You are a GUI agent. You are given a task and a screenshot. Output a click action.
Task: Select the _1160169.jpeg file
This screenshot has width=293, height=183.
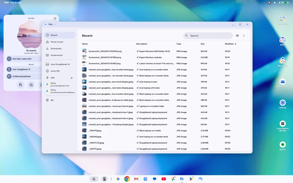95,137
